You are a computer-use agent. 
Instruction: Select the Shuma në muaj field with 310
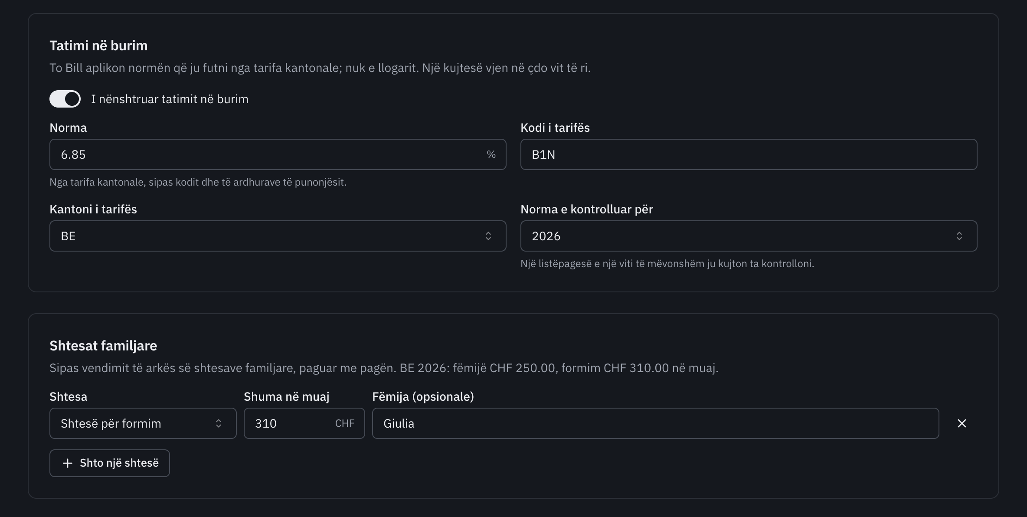[304, 423]
